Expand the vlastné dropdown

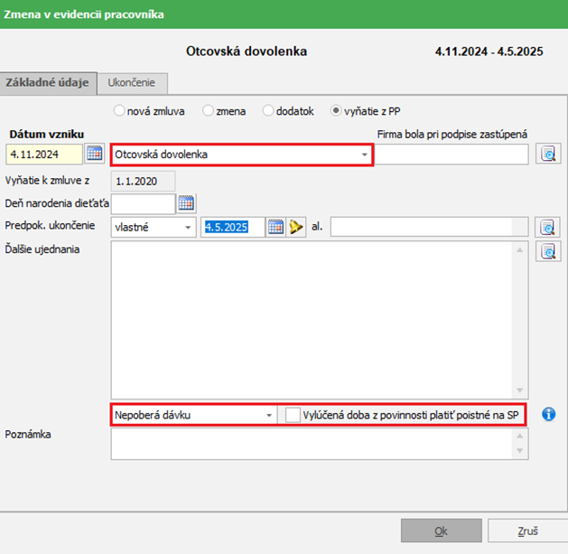(188, 228)
